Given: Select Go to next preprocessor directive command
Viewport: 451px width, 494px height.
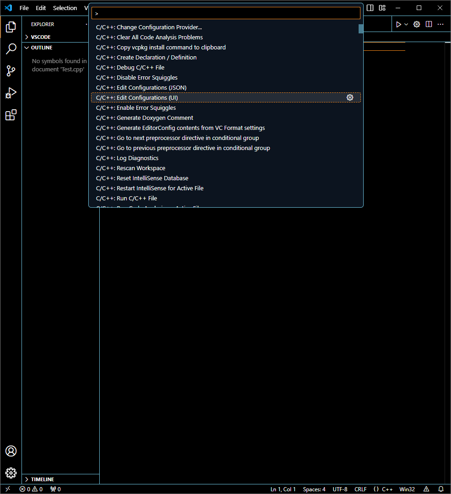Looking at the screenshot, I should coord(226,138).
